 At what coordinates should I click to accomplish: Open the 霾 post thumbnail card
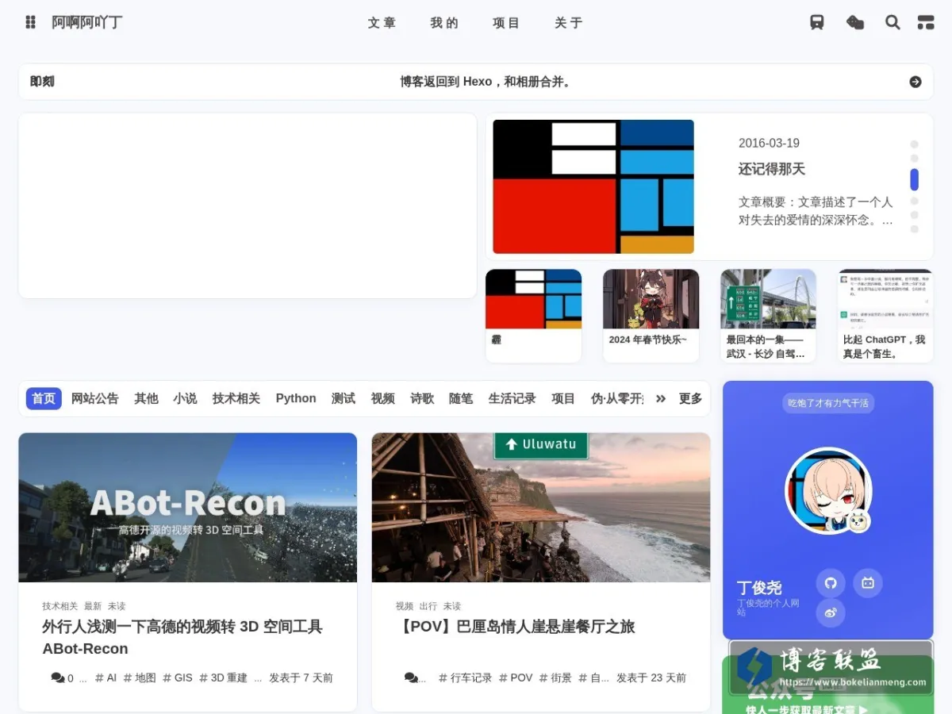point(534,316)
